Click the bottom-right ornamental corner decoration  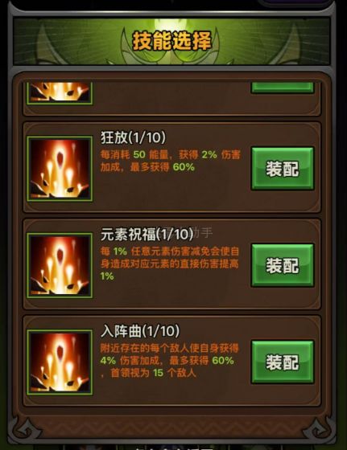coord(319,428)
